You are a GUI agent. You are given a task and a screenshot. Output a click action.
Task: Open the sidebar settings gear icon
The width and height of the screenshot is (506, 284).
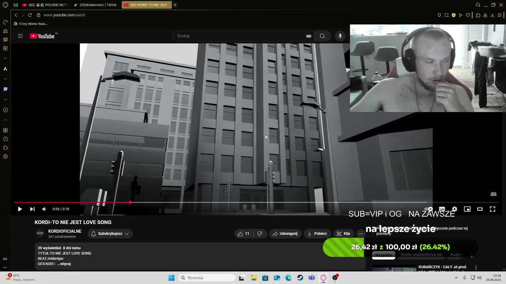(6, 156)
